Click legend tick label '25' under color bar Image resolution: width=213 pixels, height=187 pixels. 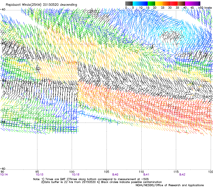pyautogui.click(x=163, y=8)
